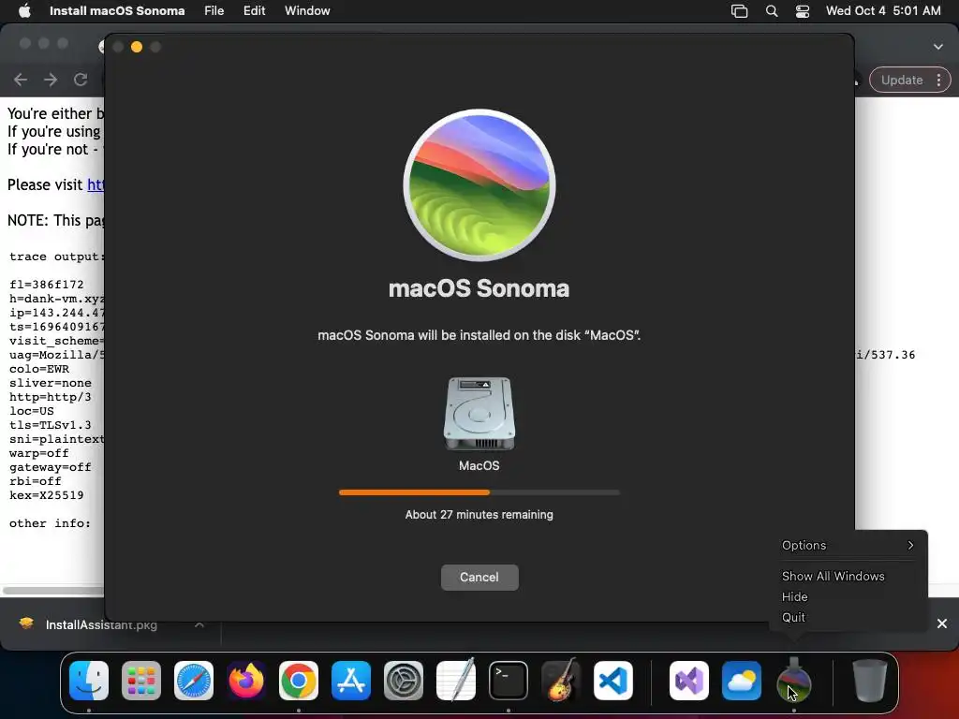This screenshot has width=959, height=719.
Task: Click the 'loc=US' trace line
Action: 32,411
